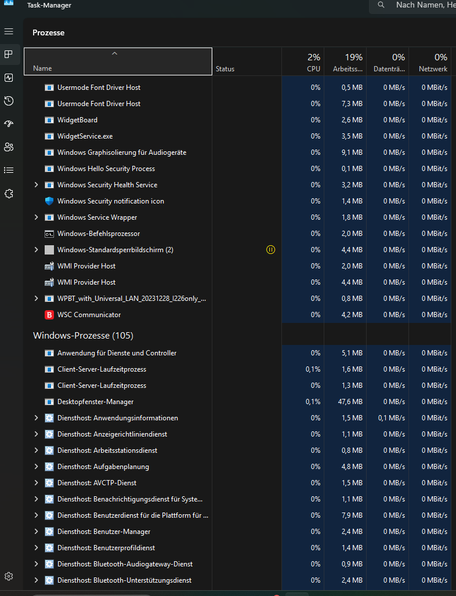Click Windows Security notification shield icon
The height and width of the screenshot is (596, 456).
(x=49, y=201)
